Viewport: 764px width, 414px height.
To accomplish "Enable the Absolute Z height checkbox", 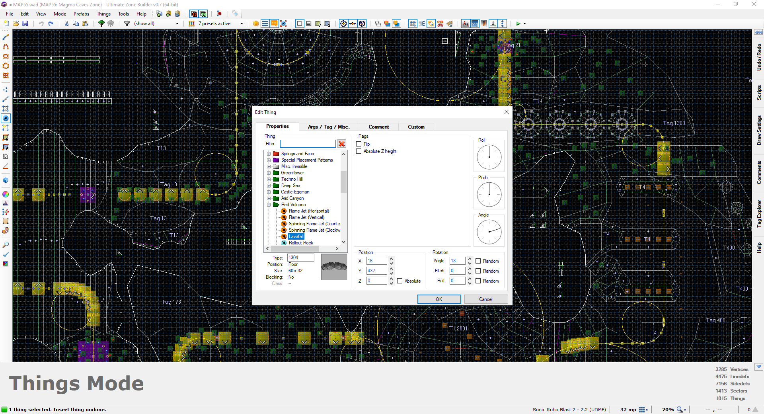I will click(359, 151).
